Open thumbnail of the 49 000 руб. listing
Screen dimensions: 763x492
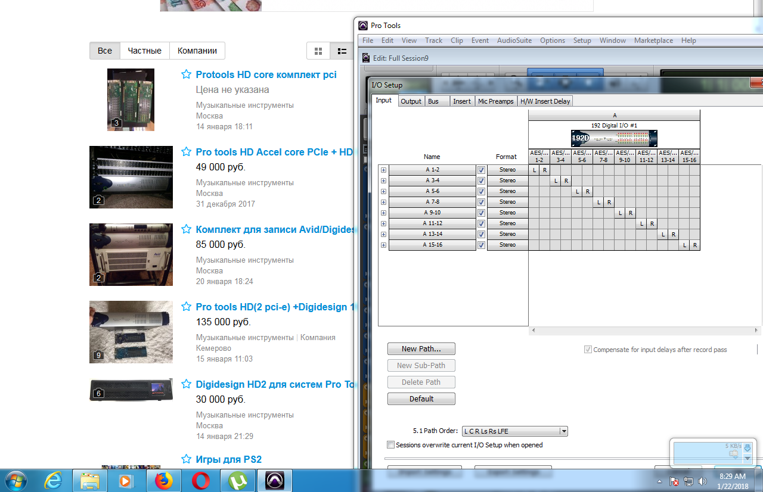(x=131, y=177)
